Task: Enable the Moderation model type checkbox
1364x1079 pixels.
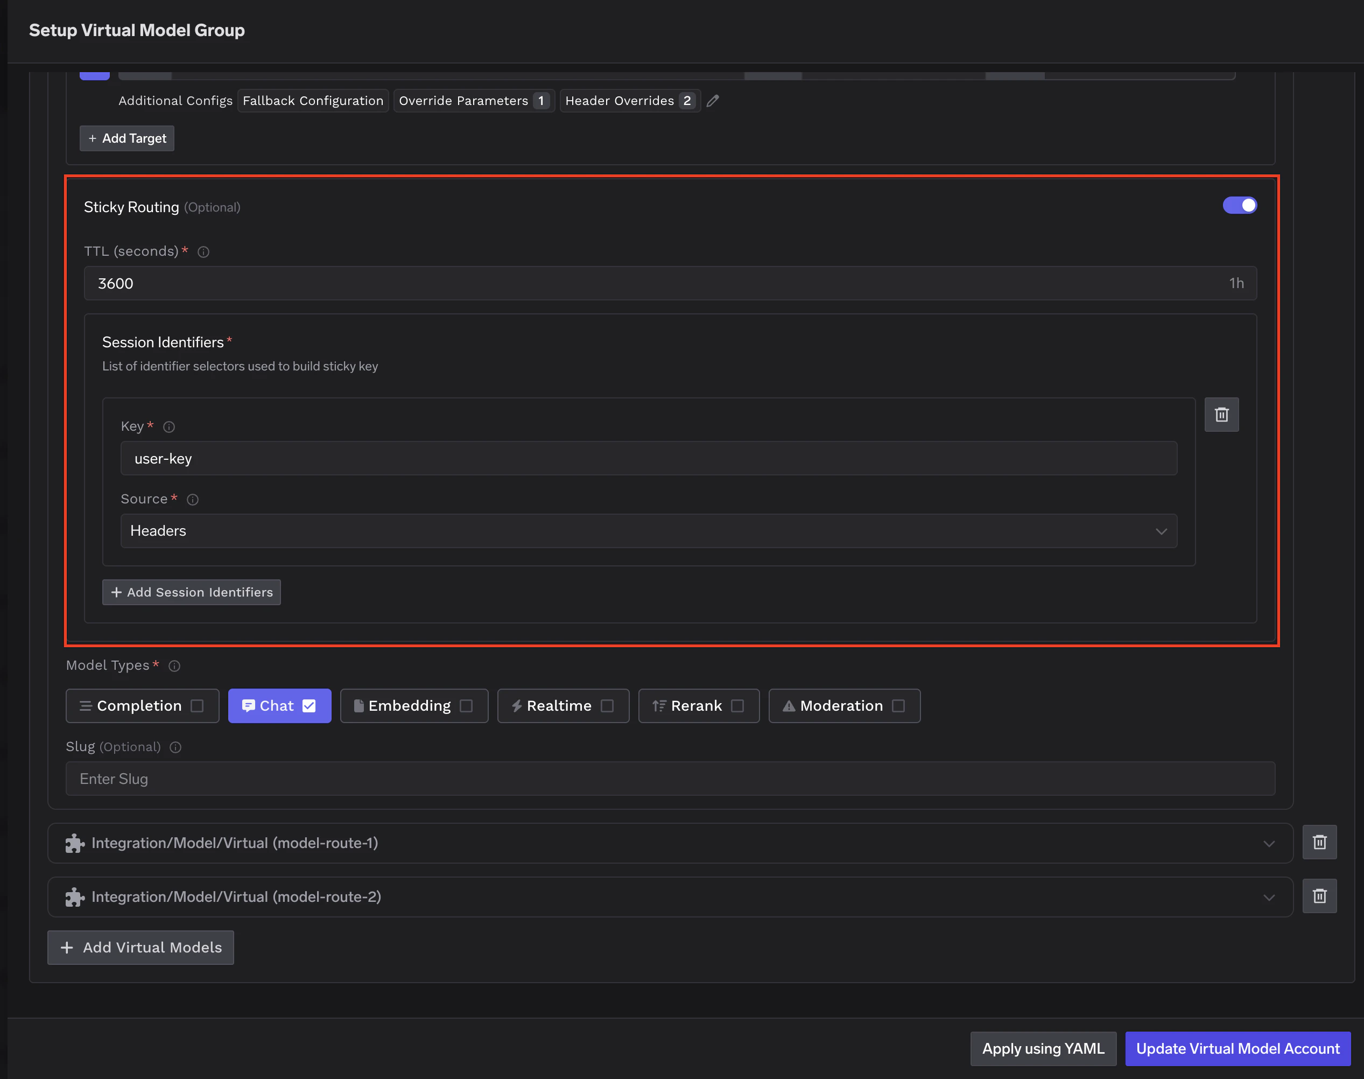Action: (898, 706)
